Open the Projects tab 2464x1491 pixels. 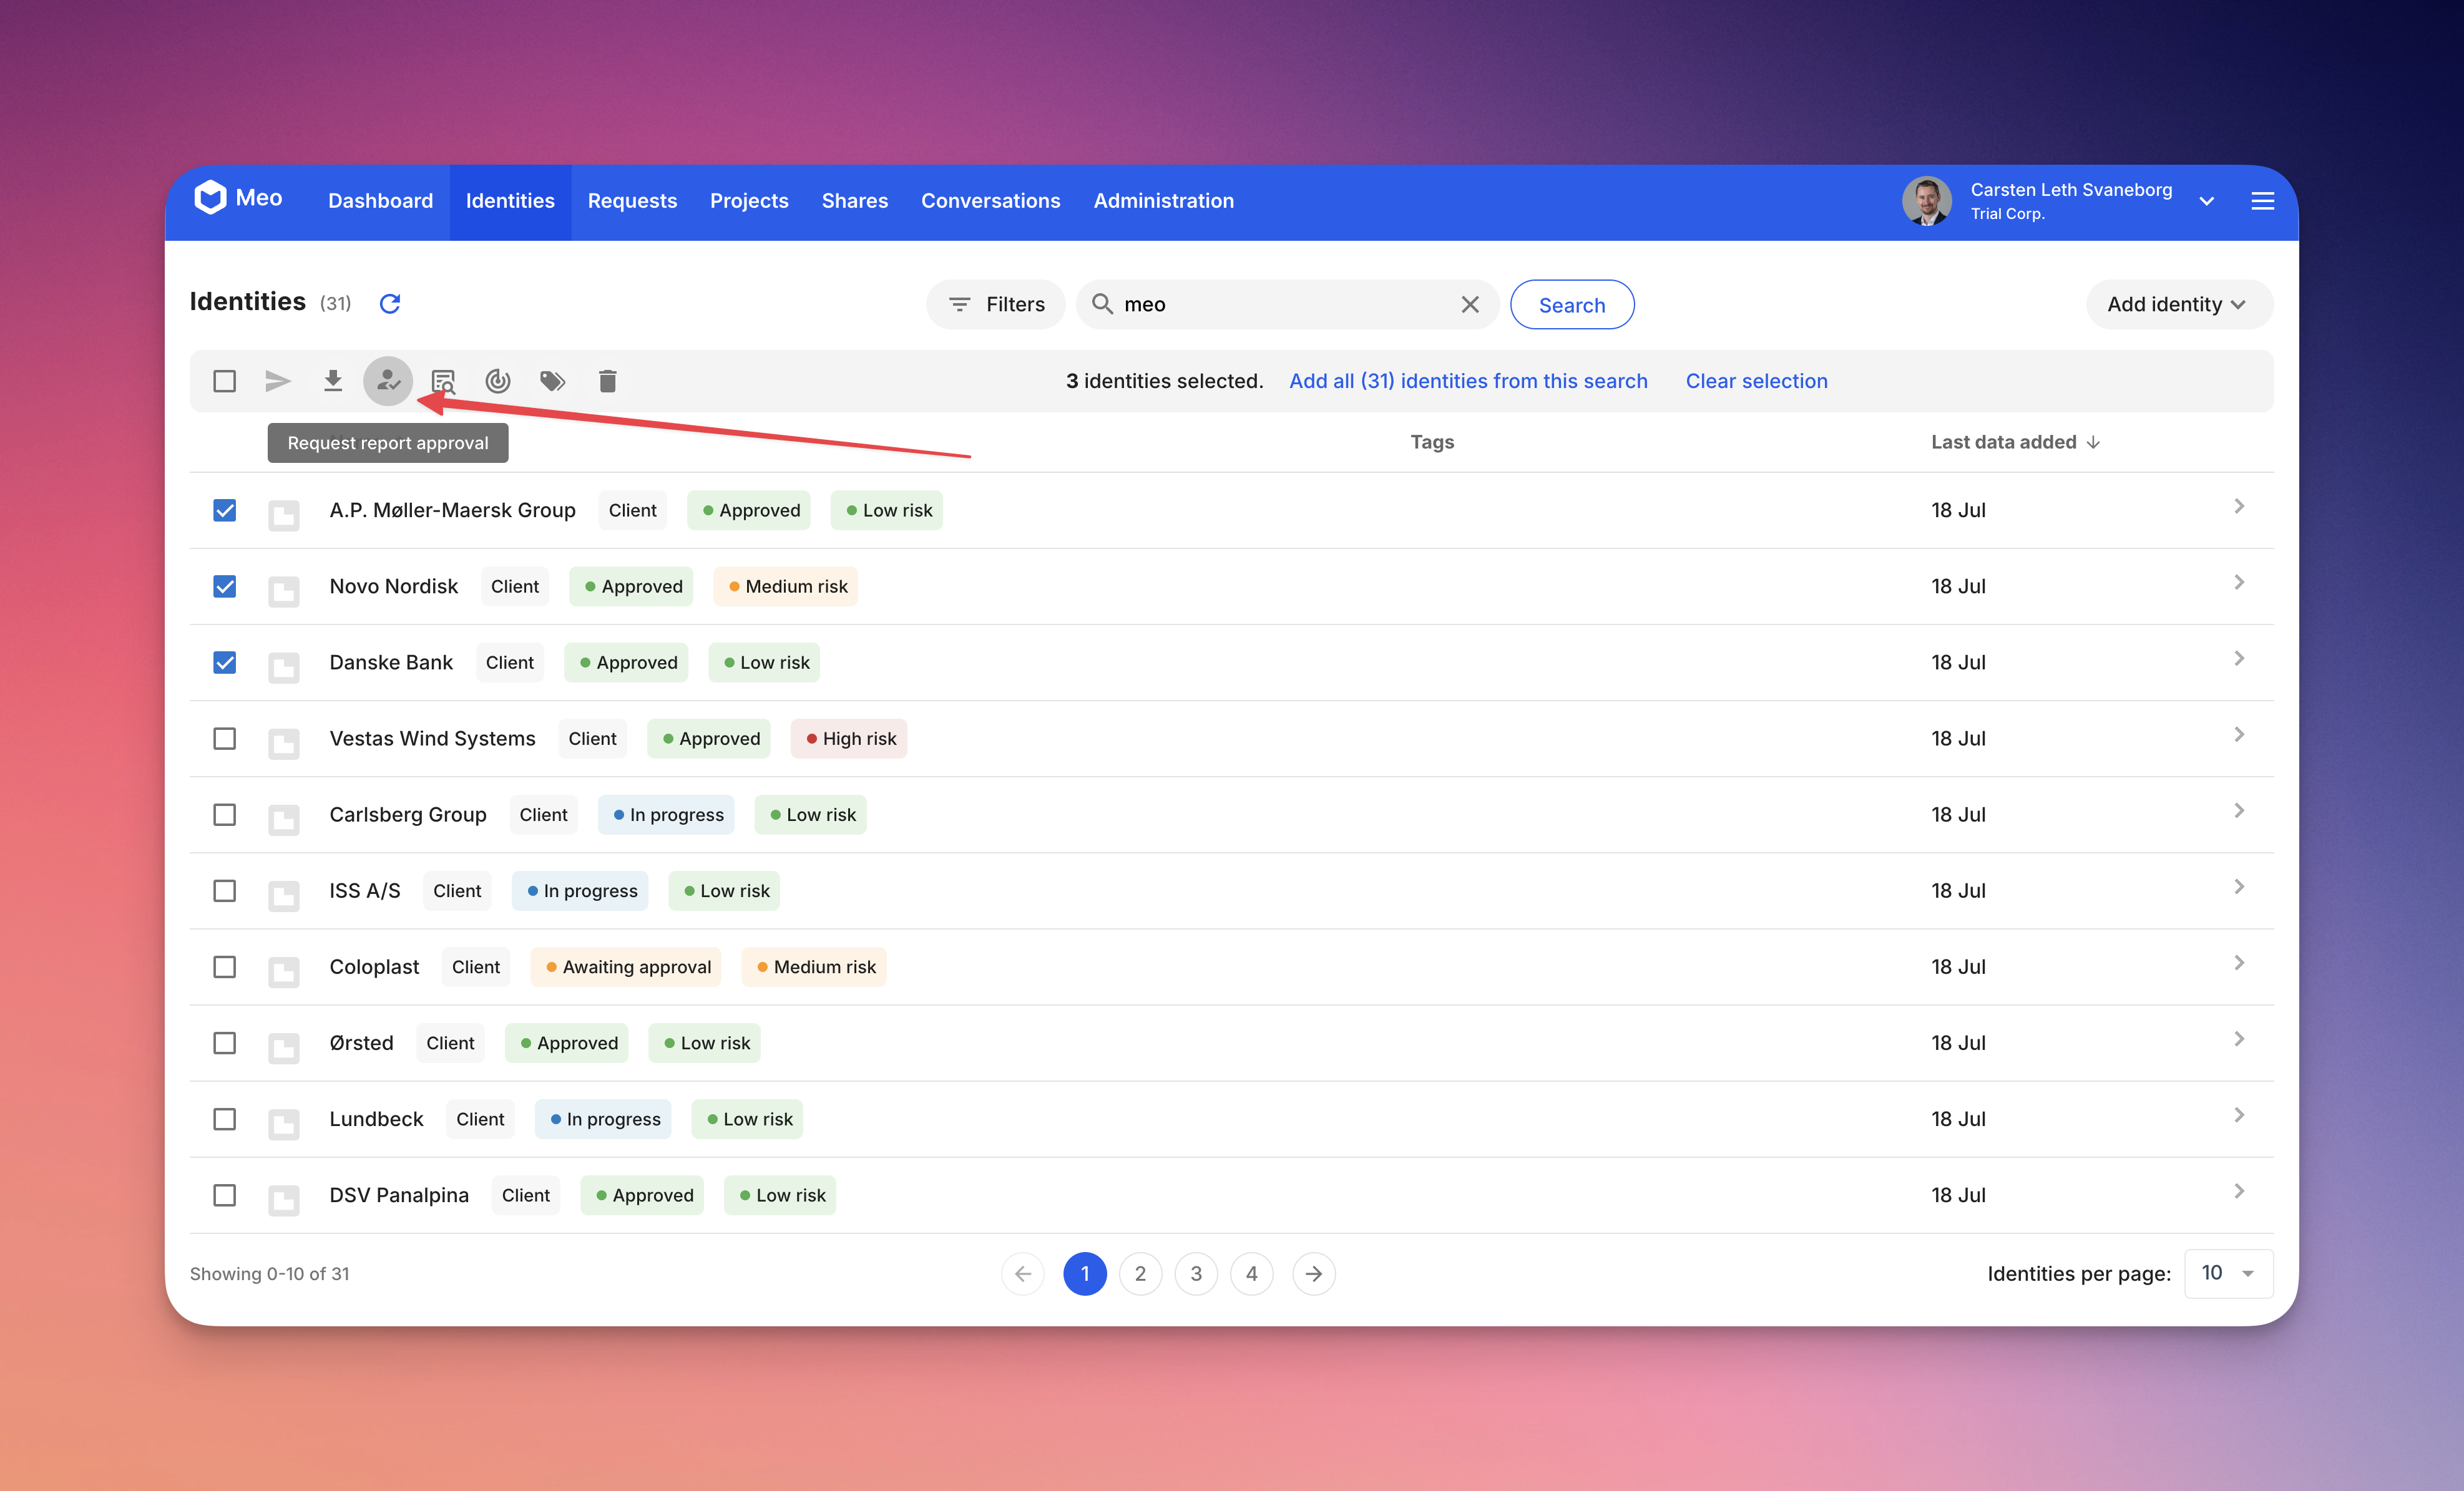[x=749, y=201]
